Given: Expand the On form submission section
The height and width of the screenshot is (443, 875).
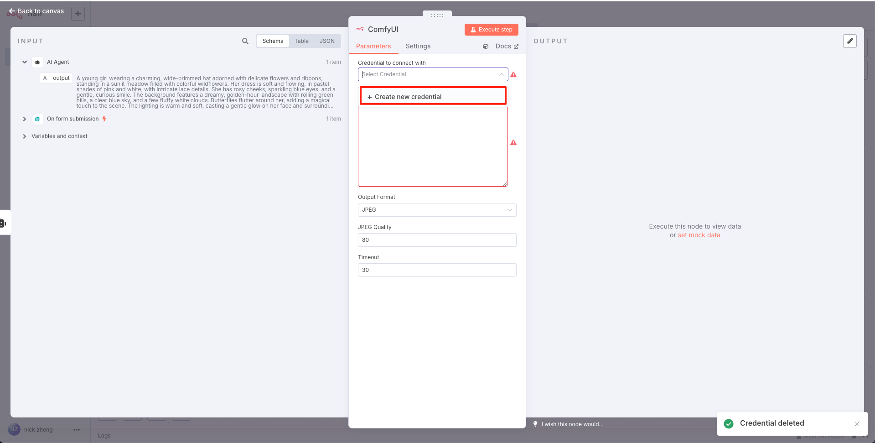Looking at the screenshot, I should pyautogui.click(x=25, y=119).
